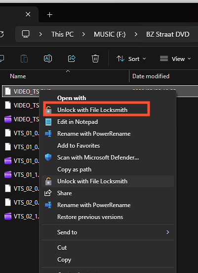This screenshot has width=198, height=273.
Task: Navigate to MUSIC (F:) breadcrumb
Action: pos(110,34)
